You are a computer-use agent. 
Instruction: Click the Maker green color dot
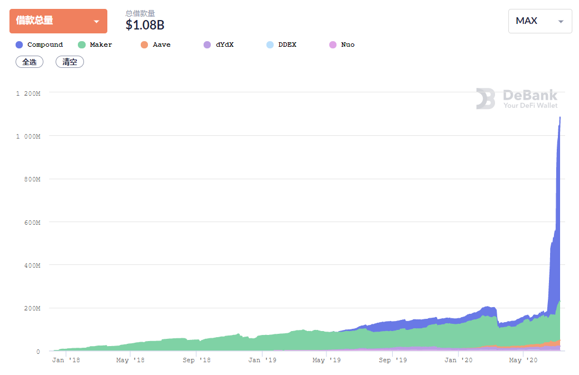82,45
